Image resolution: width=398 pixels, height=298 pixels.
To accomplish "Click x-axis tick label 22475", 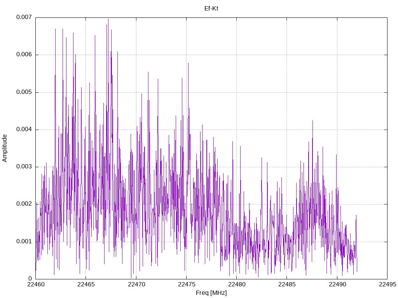I will point(186,284).
